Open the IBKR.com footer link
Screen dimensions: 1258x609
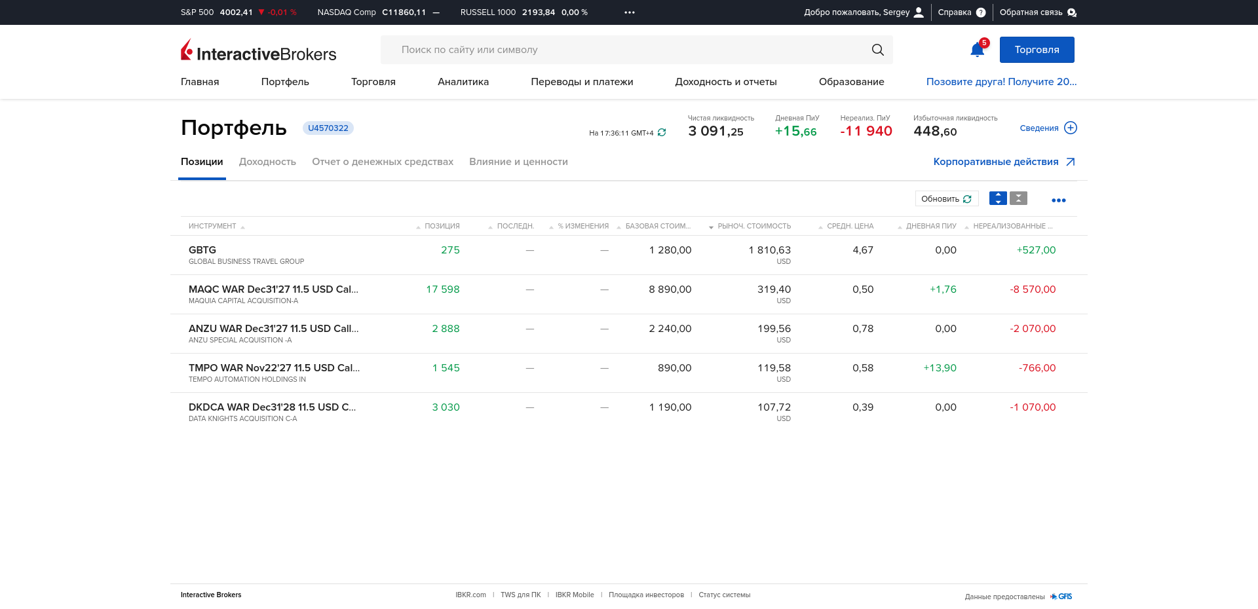click(471, 595)
